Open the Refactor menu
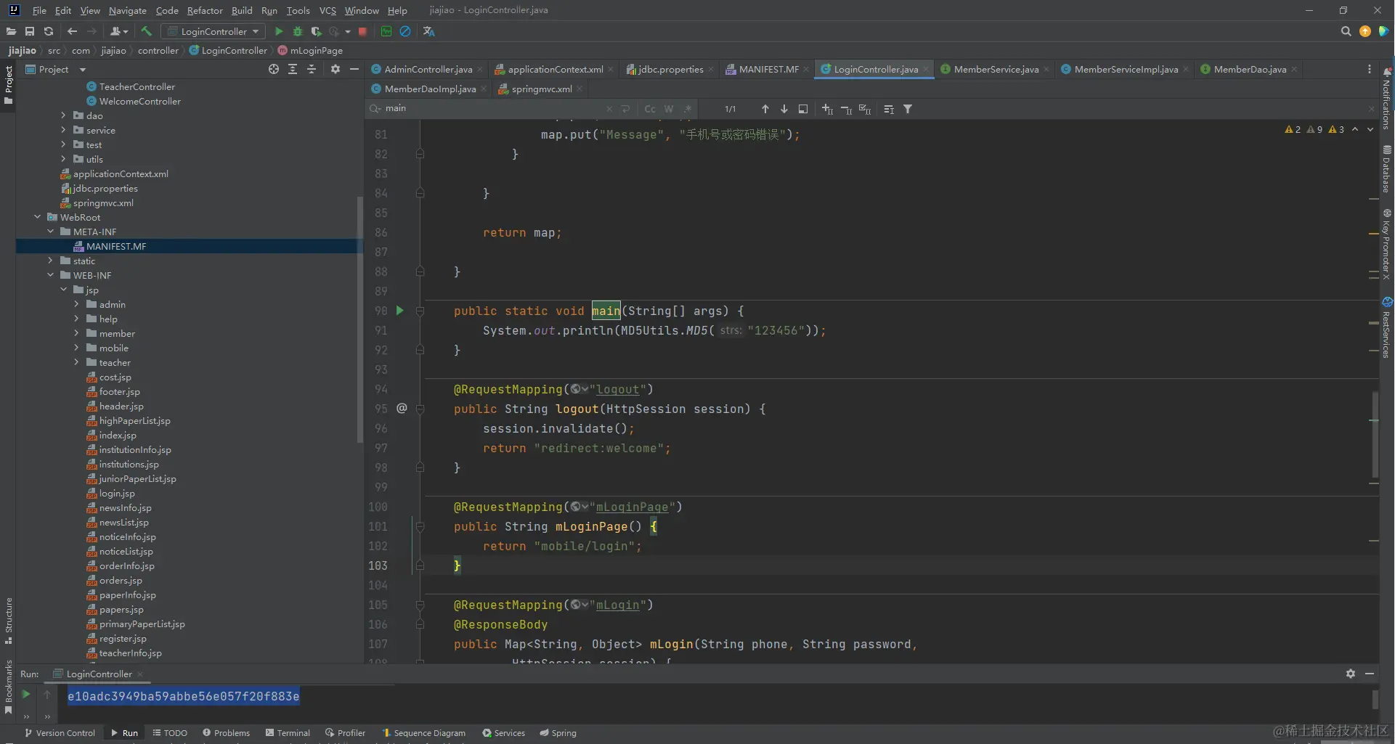The height and width of the screenshot is (744, 1395). pos(205,10)
